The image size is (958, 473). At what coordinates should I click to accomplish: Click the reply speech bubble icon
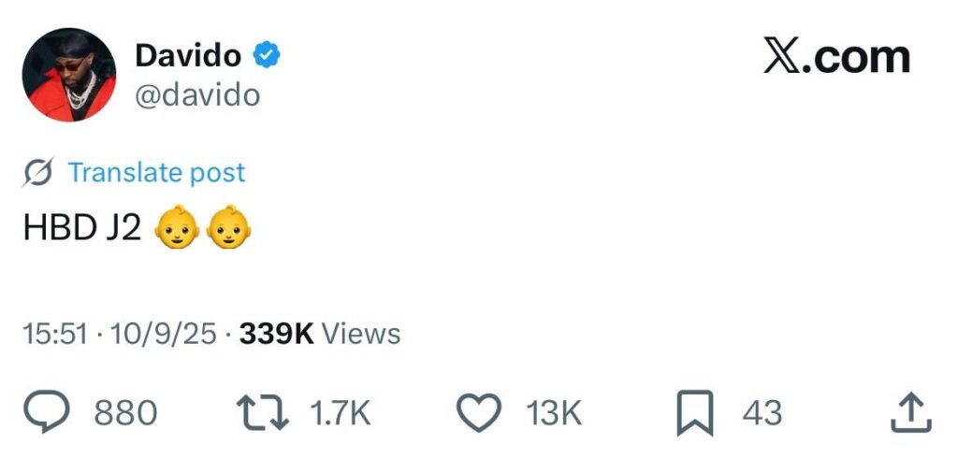click(x=48, y=412)
